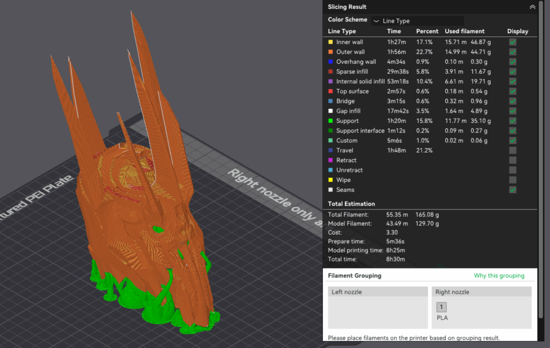Show Retract moves with its checkbox
550x348 pixels.
coord(513,160)
